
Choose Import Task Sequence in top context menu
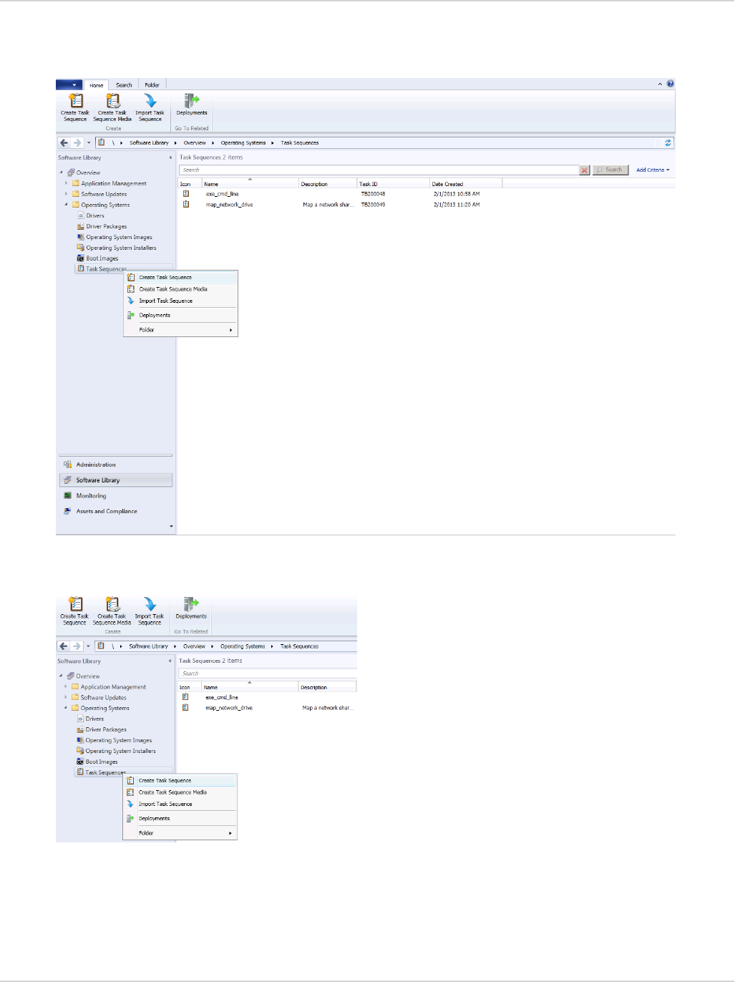181,301
